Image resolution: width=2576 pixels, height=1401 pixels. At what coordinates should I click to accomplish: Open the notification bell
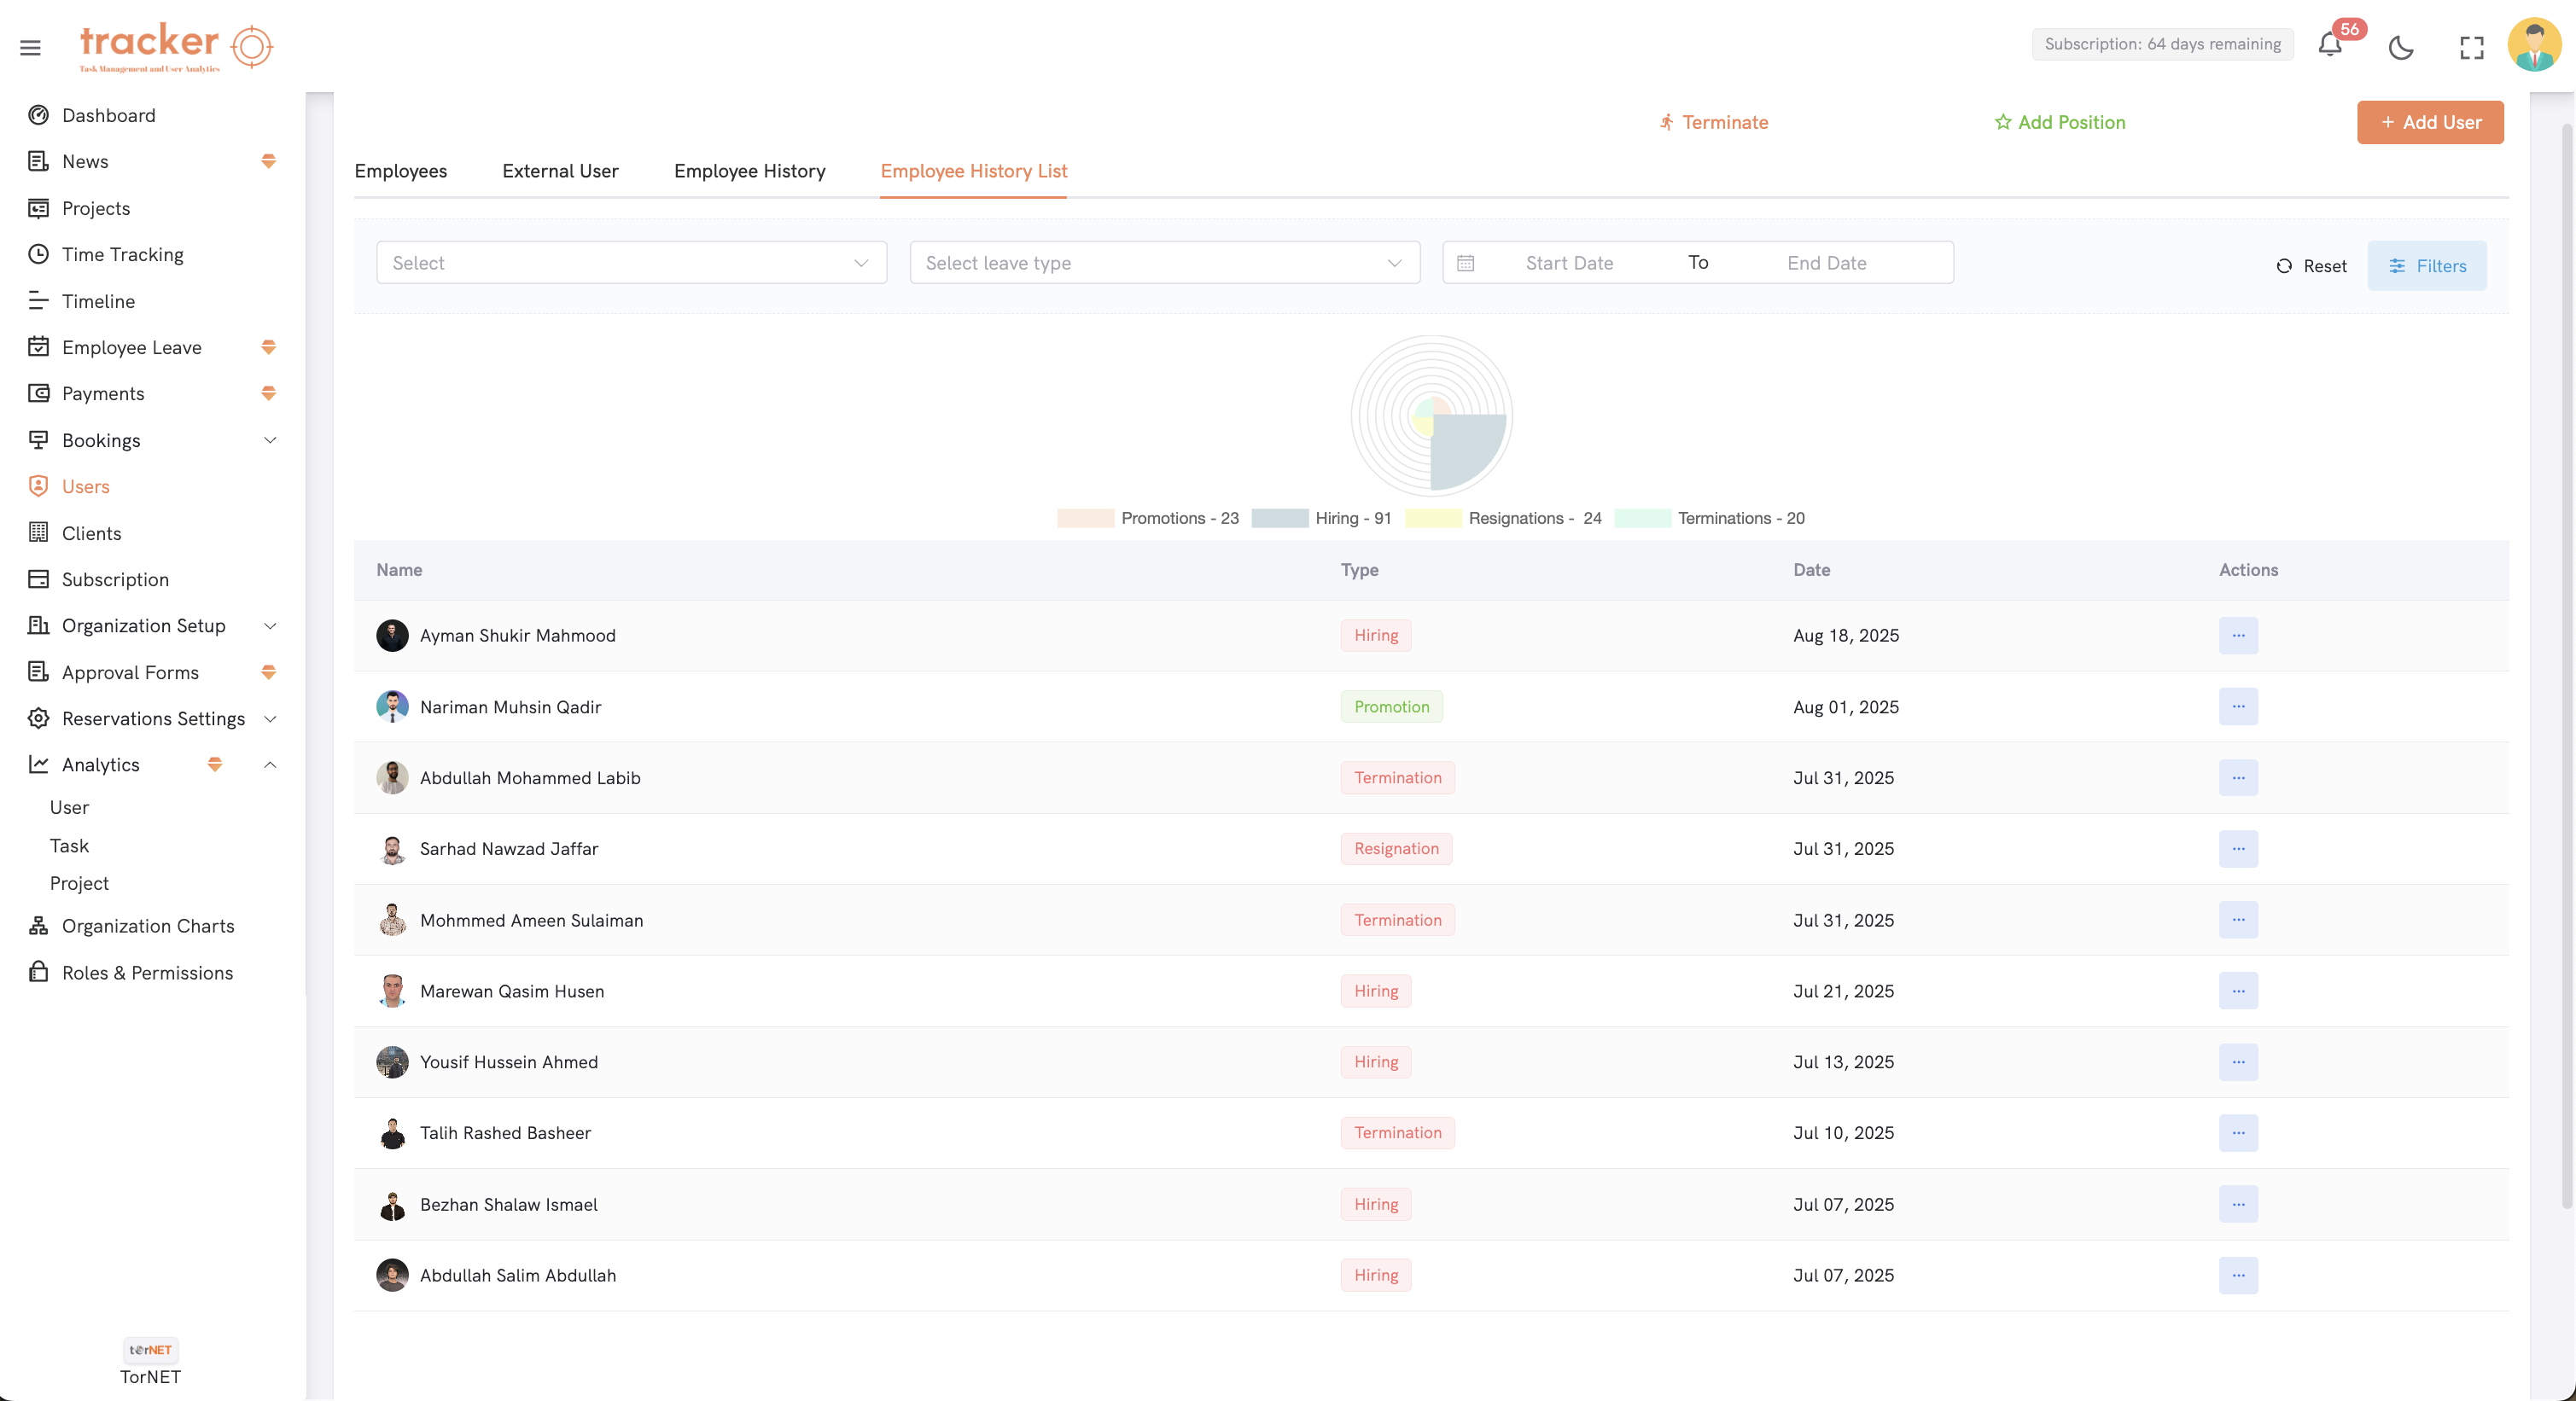[x=2330, y=47]
